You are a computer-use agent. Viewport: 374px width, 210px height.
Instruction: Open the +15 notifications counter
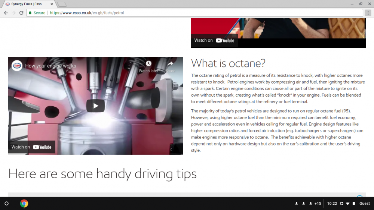click(x=318, y=204)
